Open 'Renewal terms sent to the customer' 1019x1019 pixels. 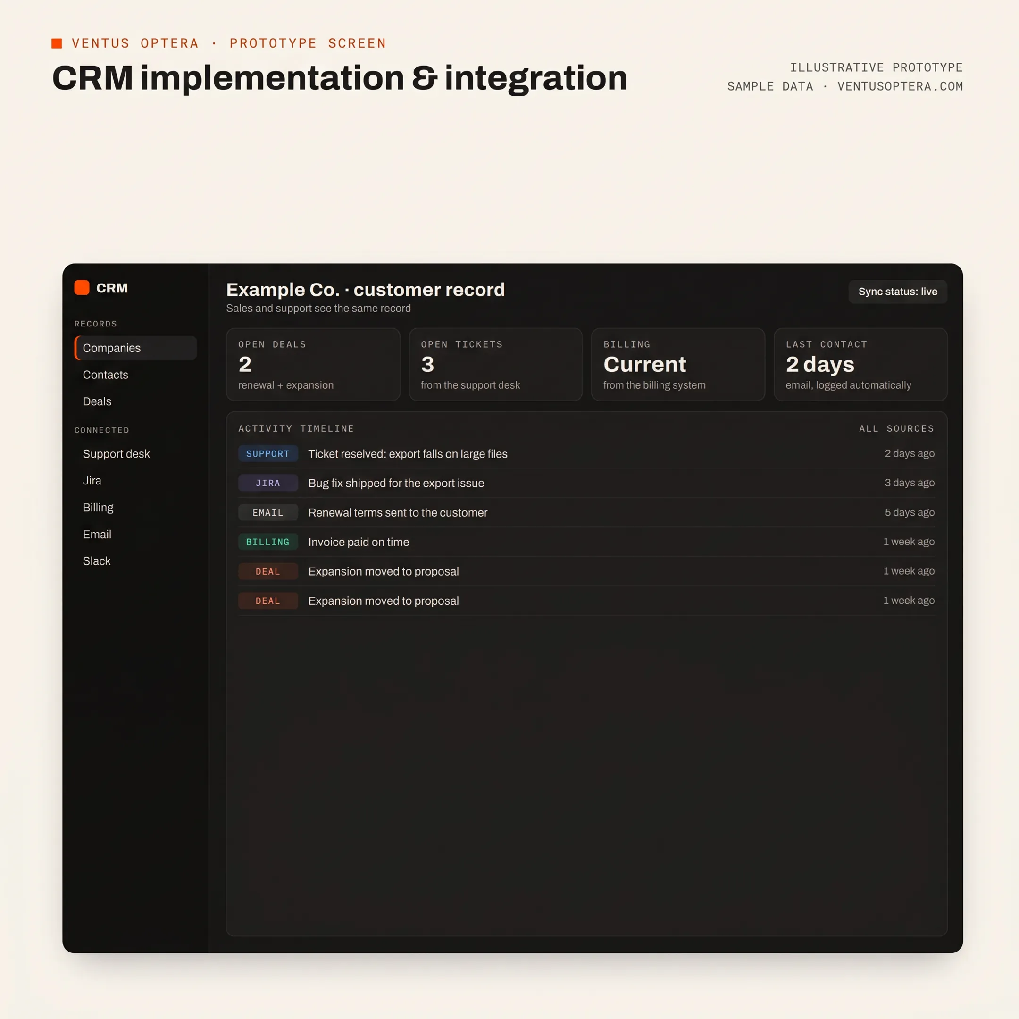tap(398, 513)
